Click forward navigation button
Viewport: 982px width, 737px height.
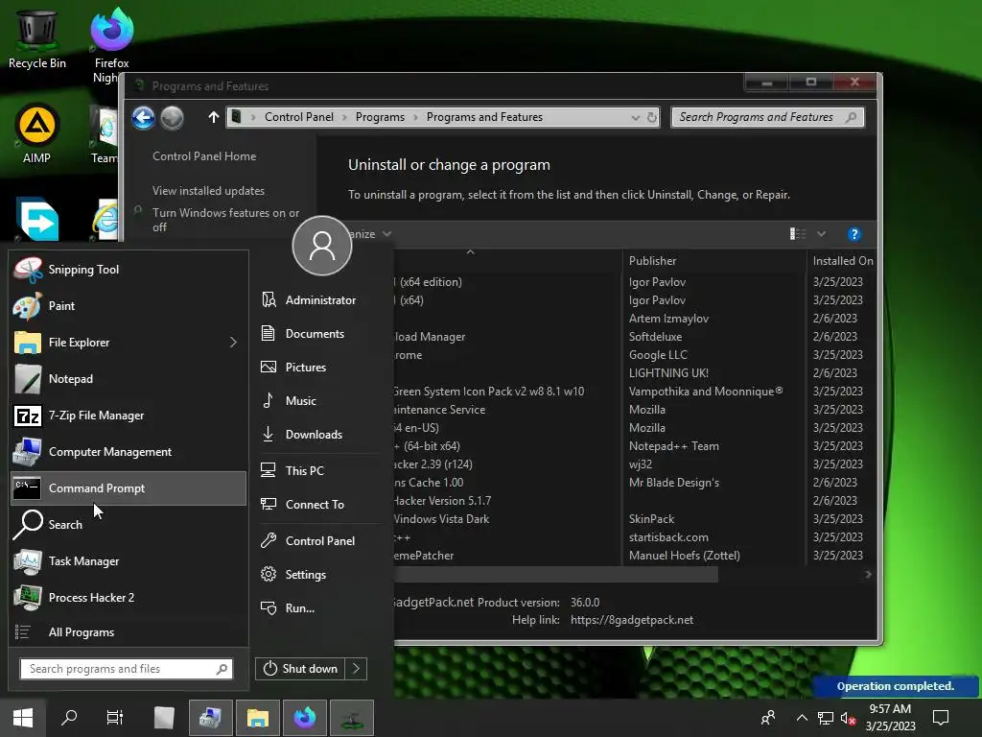pos(173,117)
